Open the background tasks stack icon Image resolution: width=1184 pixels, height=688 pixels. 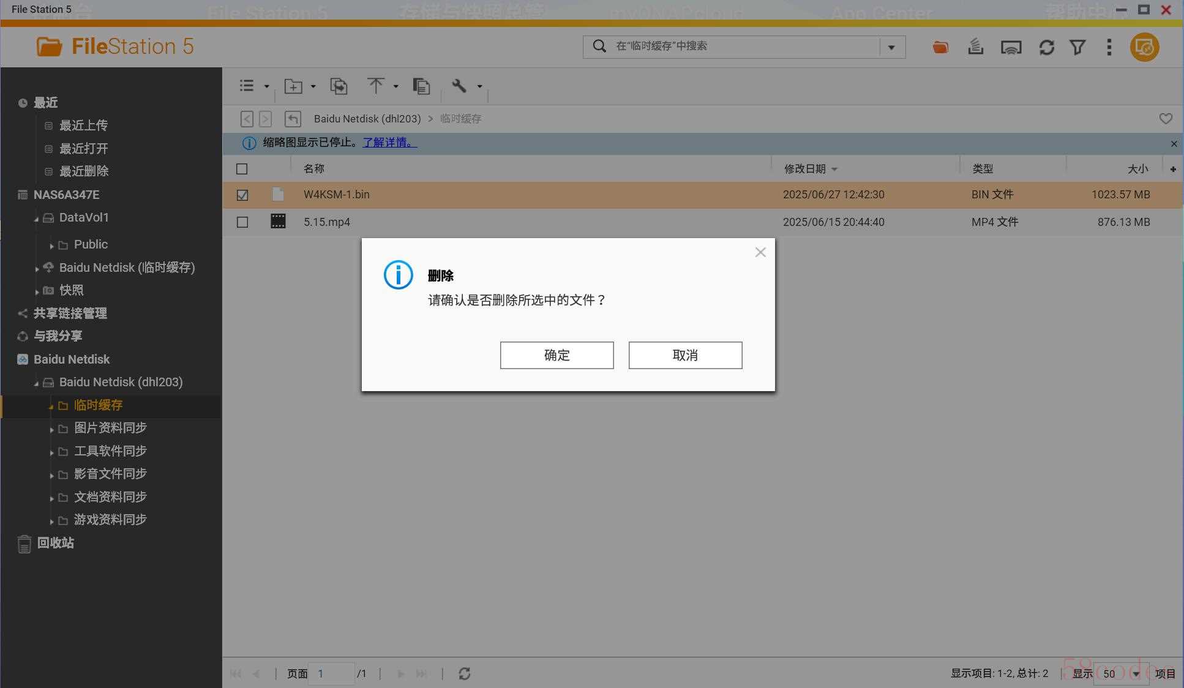click(x=975, y=47)
